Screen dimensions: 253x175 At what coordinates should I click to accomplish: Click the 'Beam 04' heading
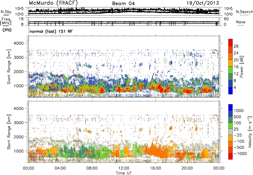click(x=123, y=3)
